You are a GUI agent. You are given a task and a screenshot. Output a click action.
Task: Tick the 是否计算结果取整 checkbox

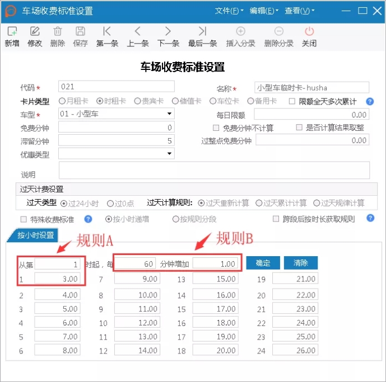coord(299,127)
